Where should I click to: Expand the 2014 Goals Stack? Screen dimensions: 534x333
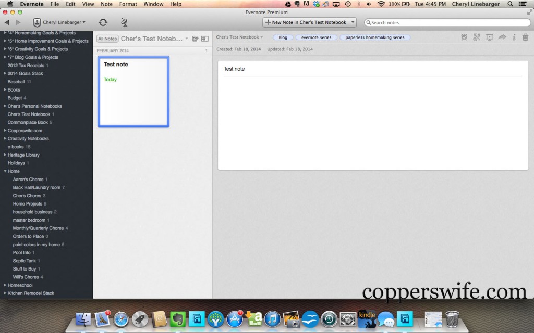pos(5,73)
